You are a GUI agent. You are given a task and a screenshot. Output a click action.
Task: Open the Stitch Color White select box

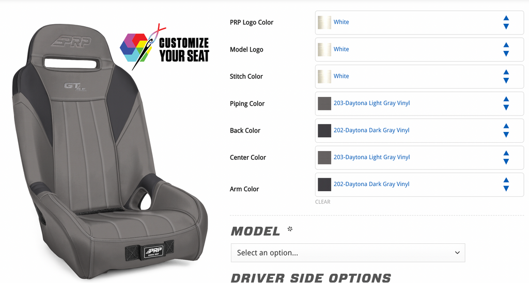[419, 76]
